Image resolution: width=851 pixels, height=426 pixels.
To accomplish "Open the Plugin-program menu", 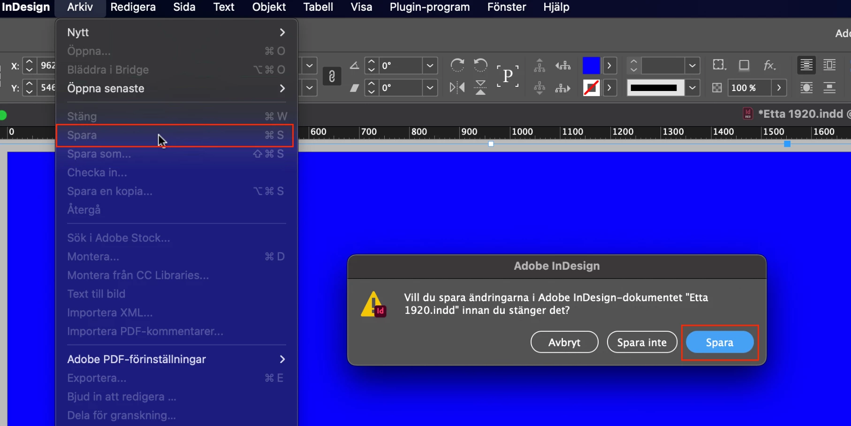I will coord(430,7).
